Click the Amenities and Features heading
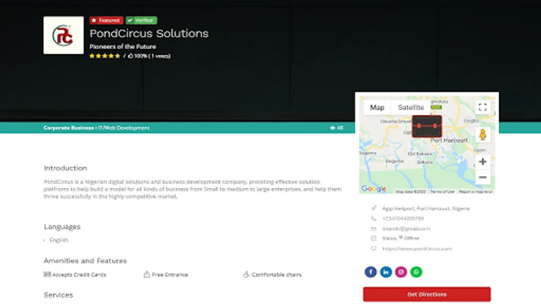The image size is (541, 304). pos(85,261)
